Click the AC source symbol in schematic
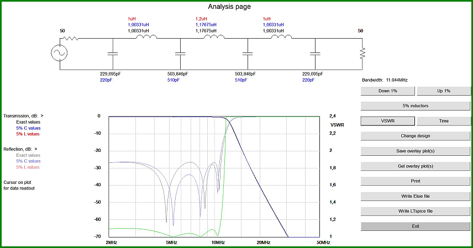Viewport: 473px width, 248px height. click(59, 53)
